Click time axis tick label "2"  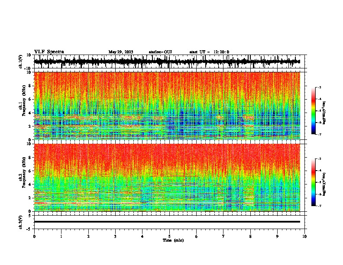point(88,236)
